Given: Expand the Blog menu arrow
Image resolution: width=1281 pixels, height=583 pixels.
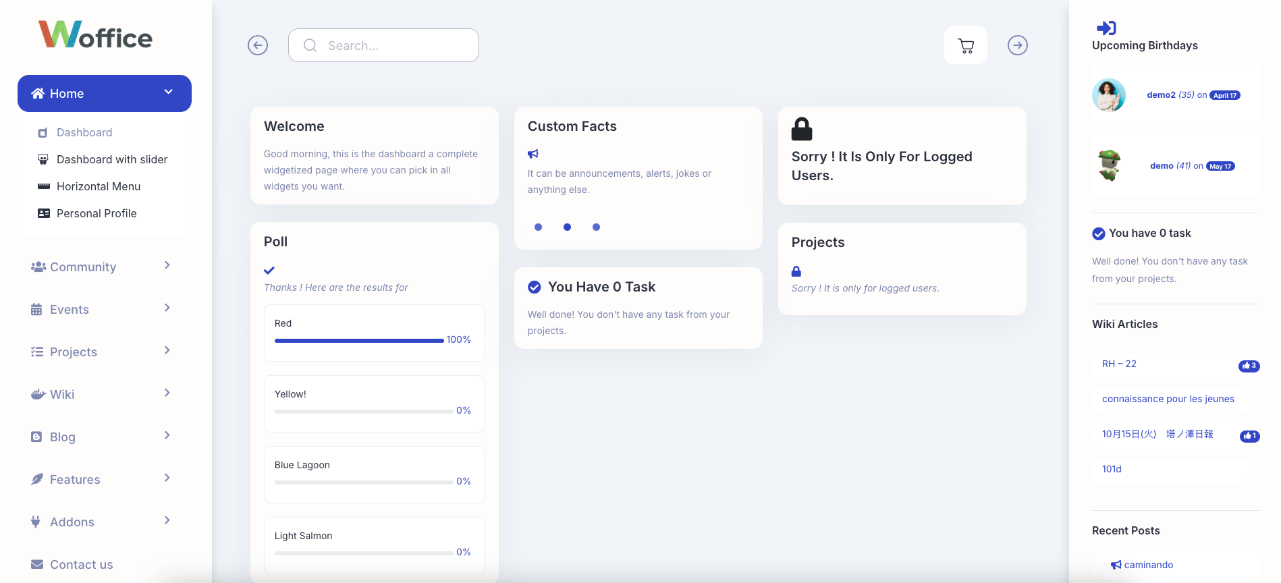Looking at the screenshot, I should 167,435.
